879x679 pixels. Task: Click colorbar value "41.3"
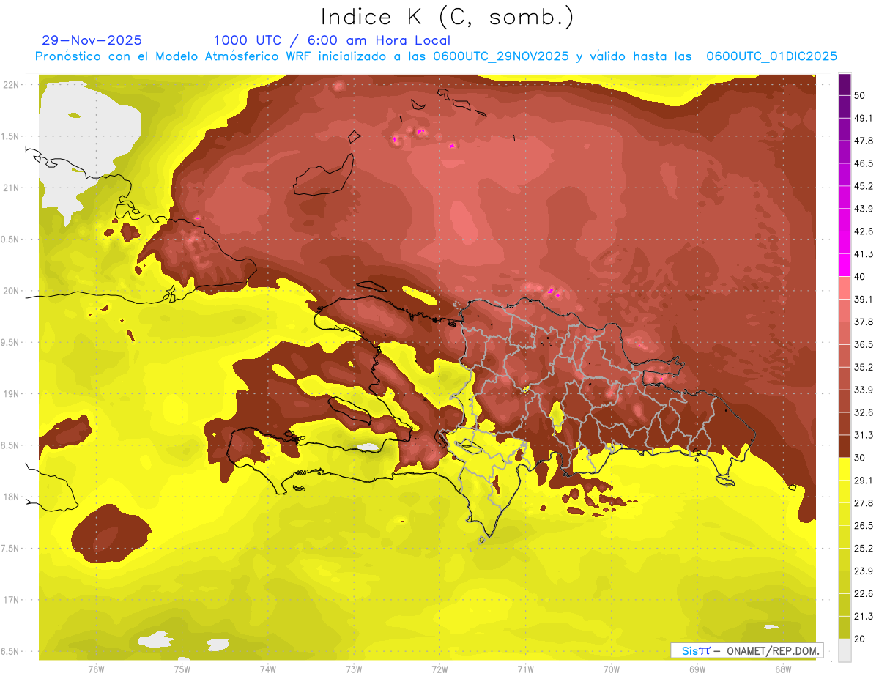click(864, 254)
